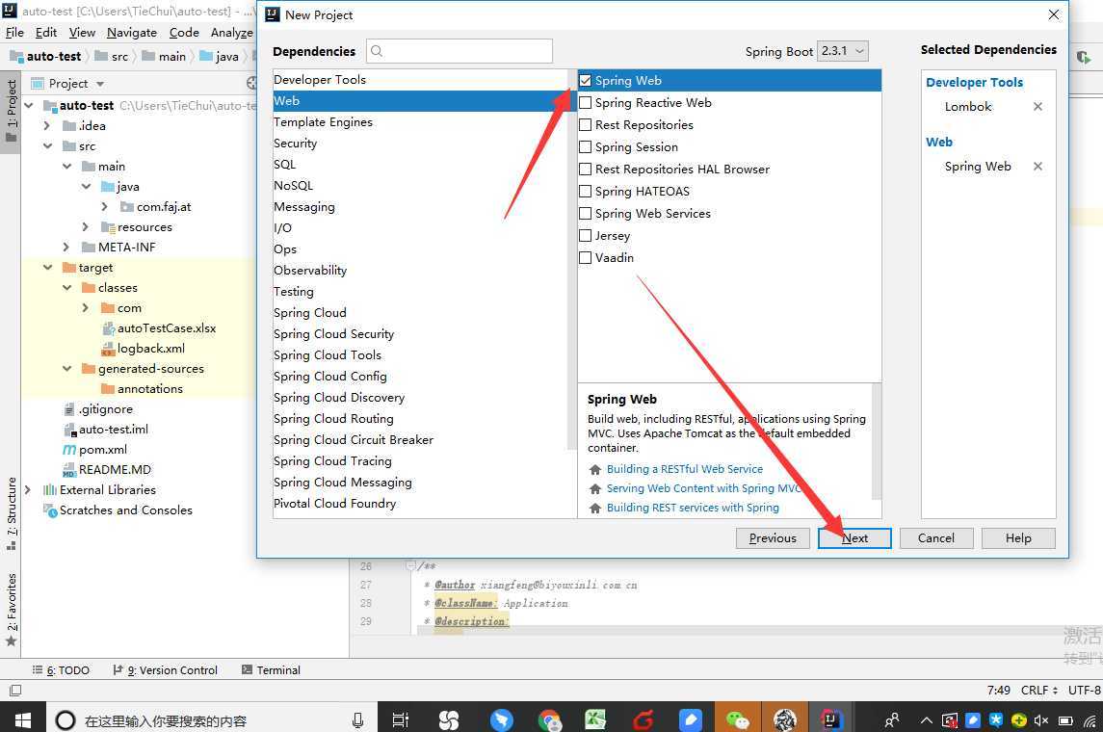
Task: Open Version Control tool window
Action: 166,670
